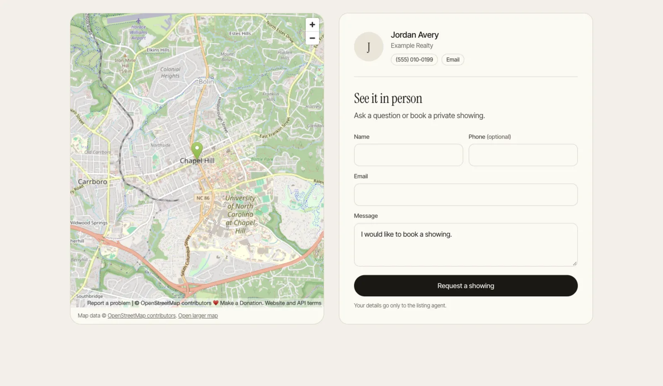The width and height of the screenshot is (663, 386).
Task: Click the airplane icon at Horace Williams Airport
Action: pos(138,21)
